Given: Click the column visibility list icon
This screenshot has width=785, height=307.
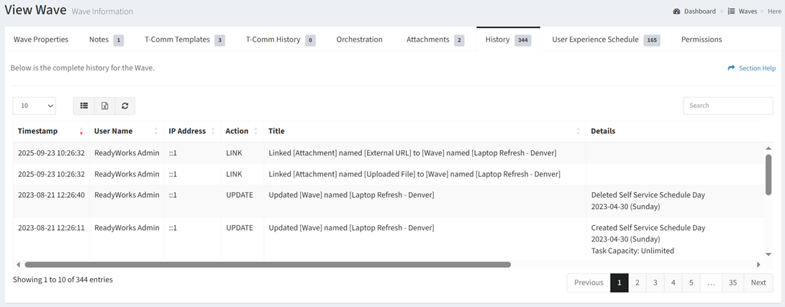Looking at the screenshot, I should point(84,106).
